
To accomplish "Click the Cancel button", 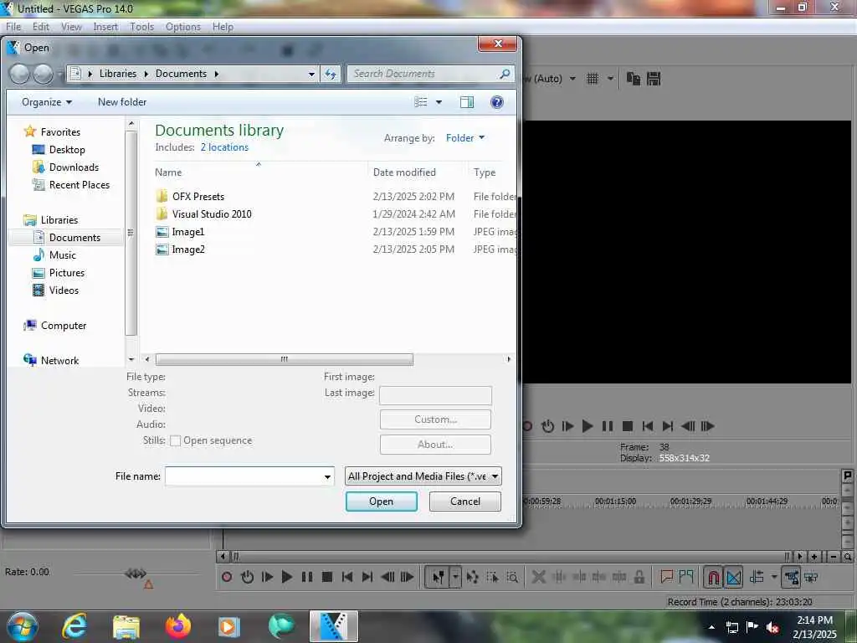I will (x=465, y=502).
